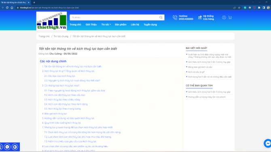271x152 pixels.
Task: Click the Zalo icon in bottom-left bar
Action: (x=15, y=147)
